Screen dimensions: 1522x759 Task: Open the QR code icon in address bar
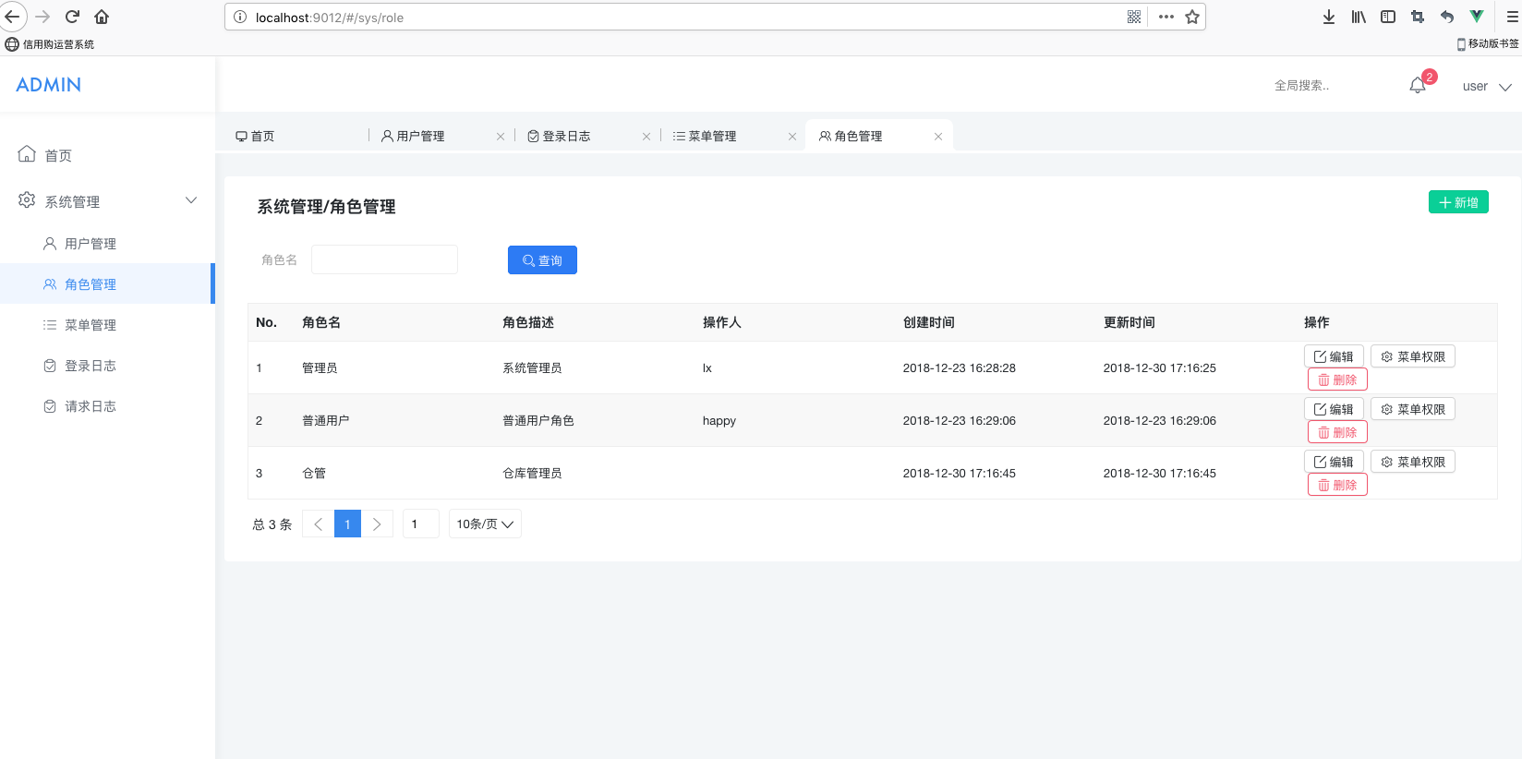coord(1134,17)
